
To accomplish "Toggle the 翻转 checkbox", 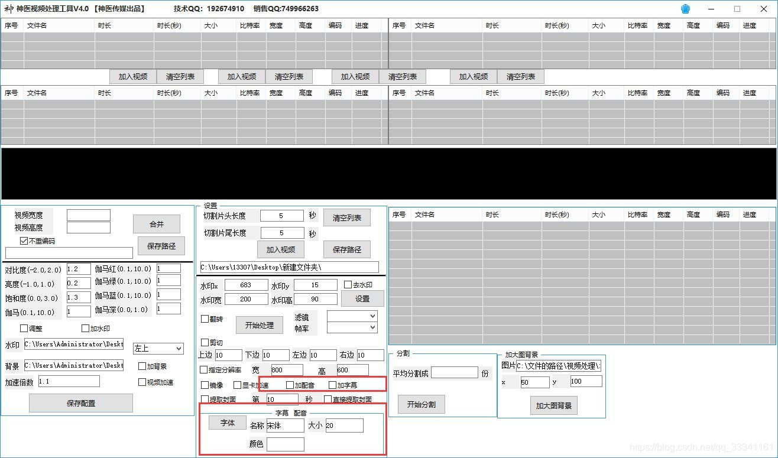I will 205,319.
